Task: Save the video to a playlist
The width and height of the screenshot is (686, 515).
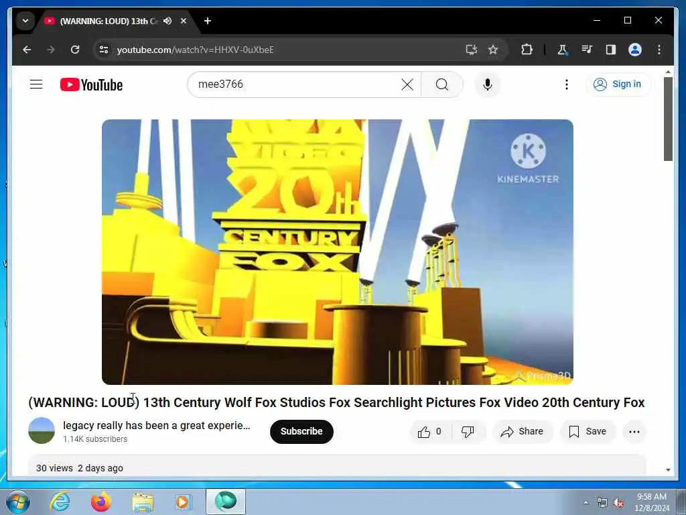Action: tap(588, 432)
